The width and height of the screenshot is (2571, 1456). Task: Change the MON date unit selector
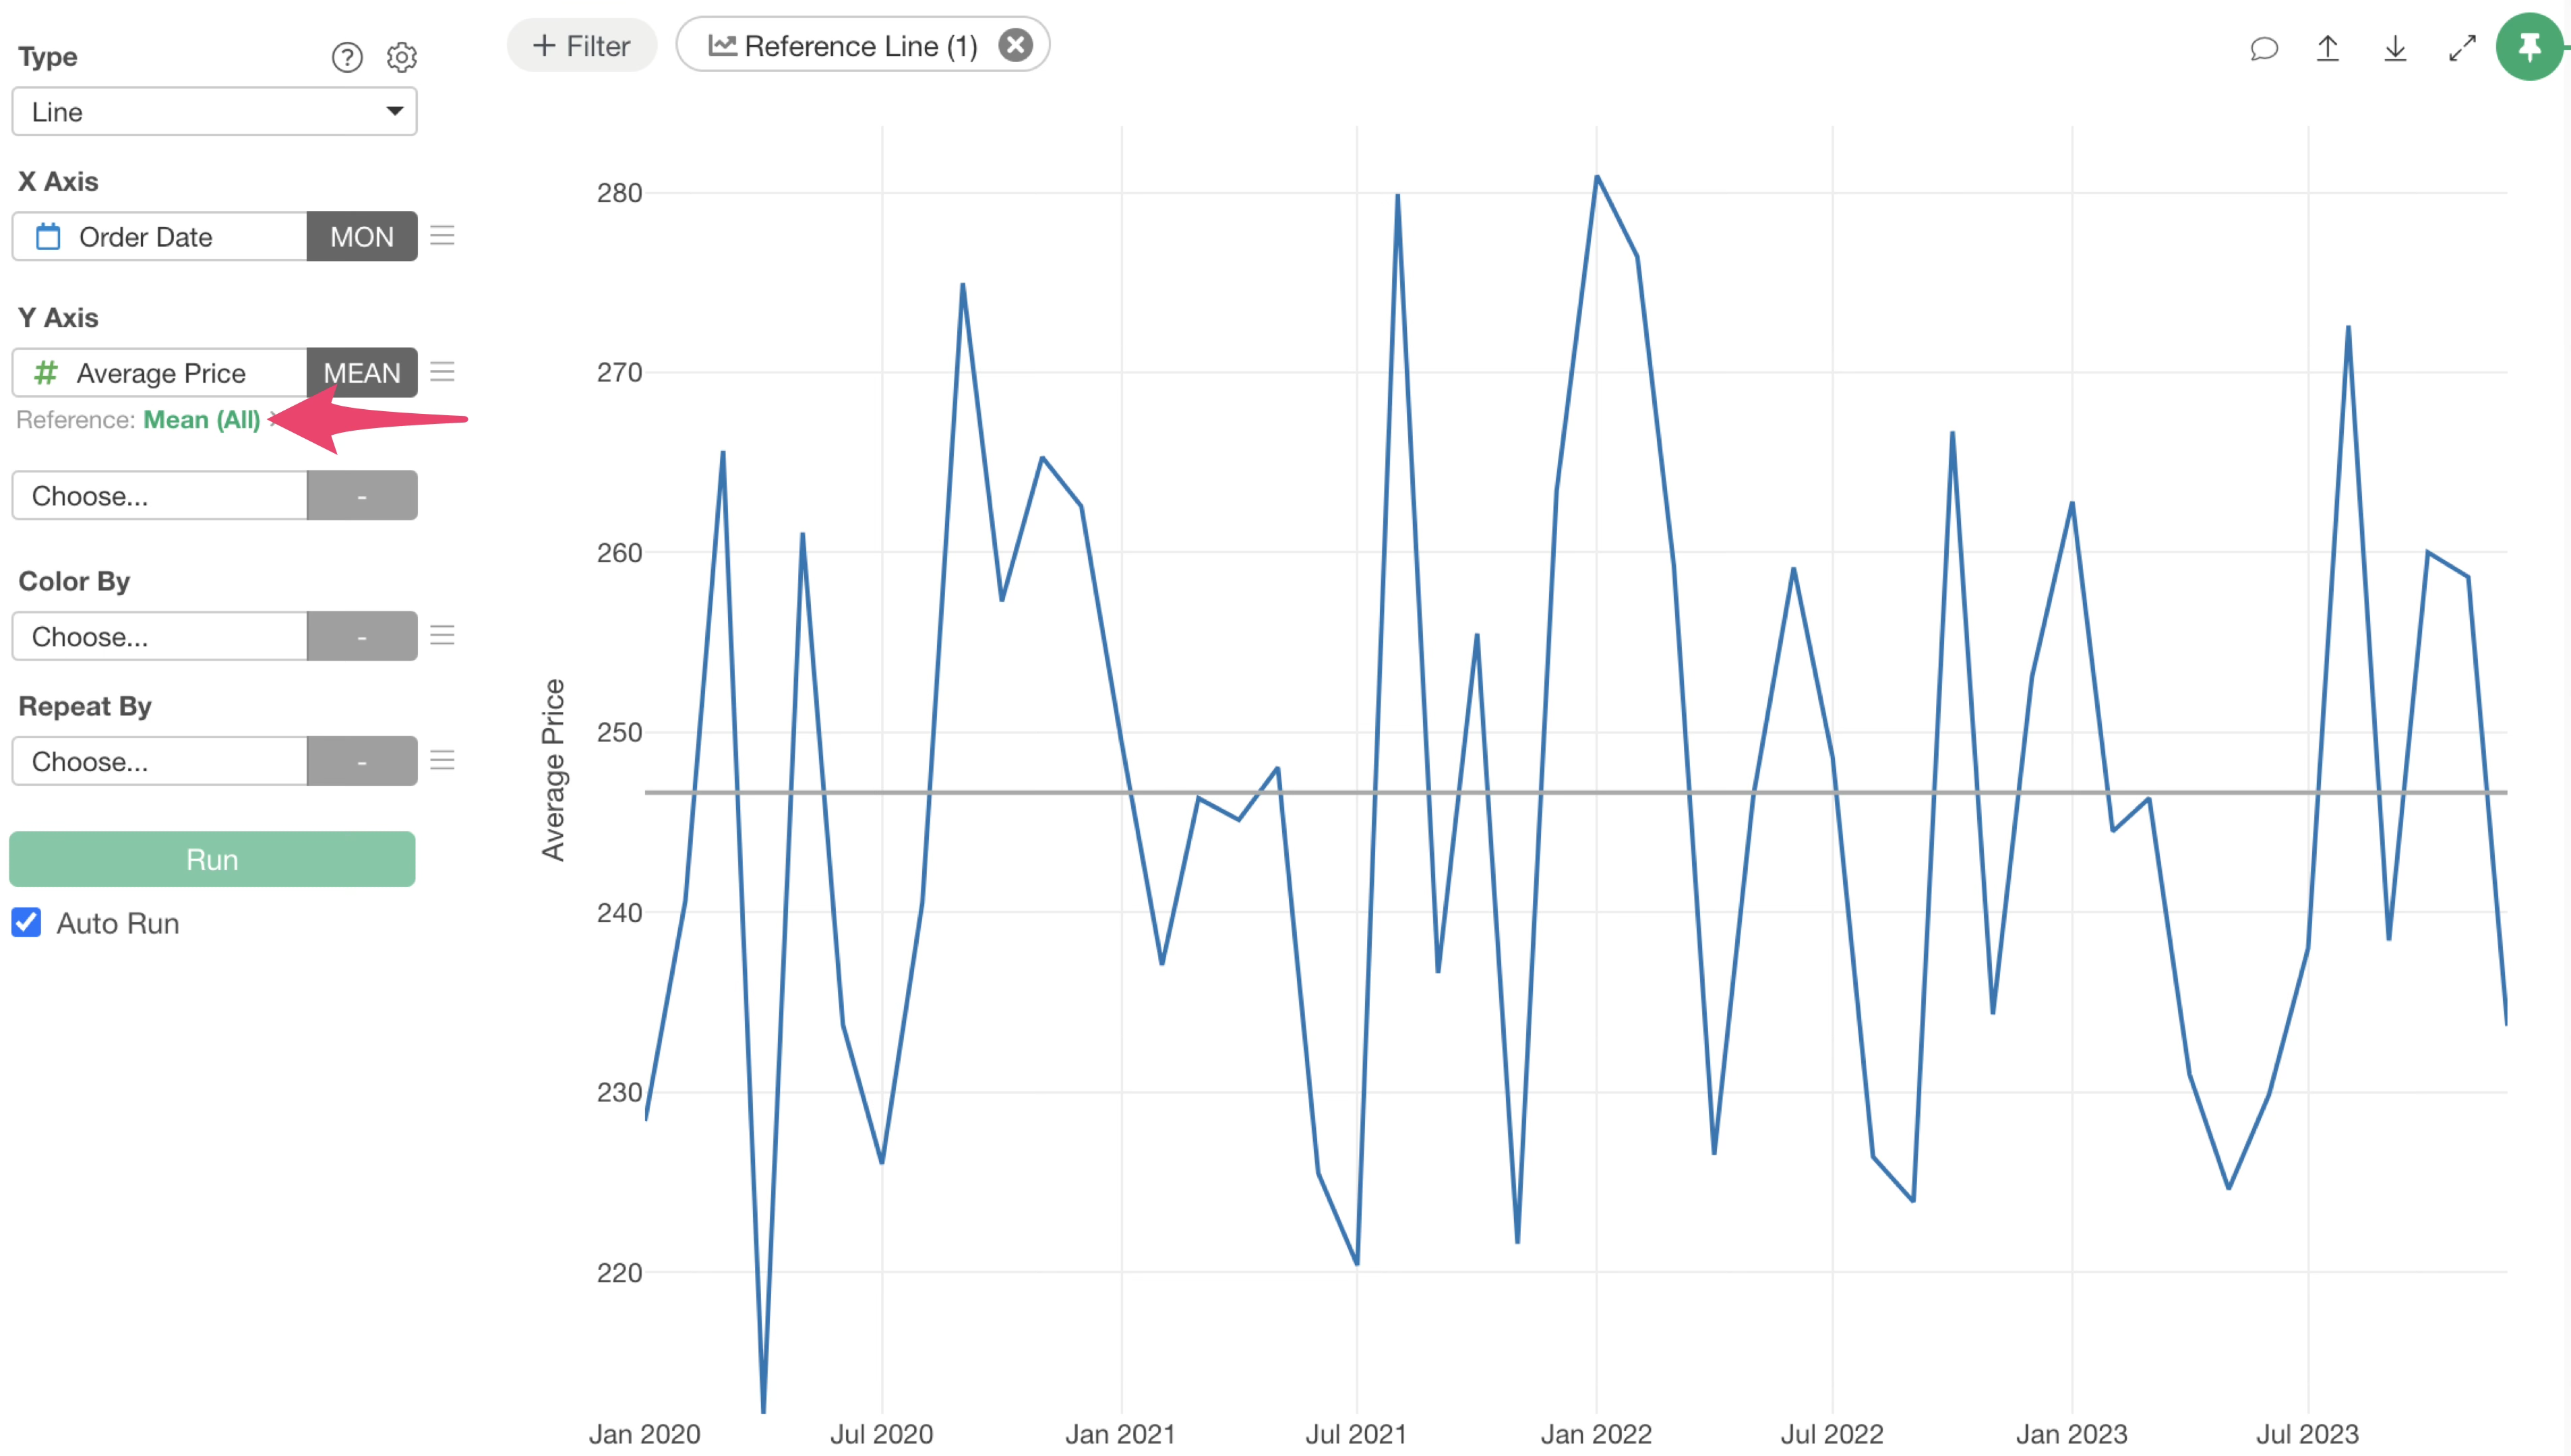(361, 237)
